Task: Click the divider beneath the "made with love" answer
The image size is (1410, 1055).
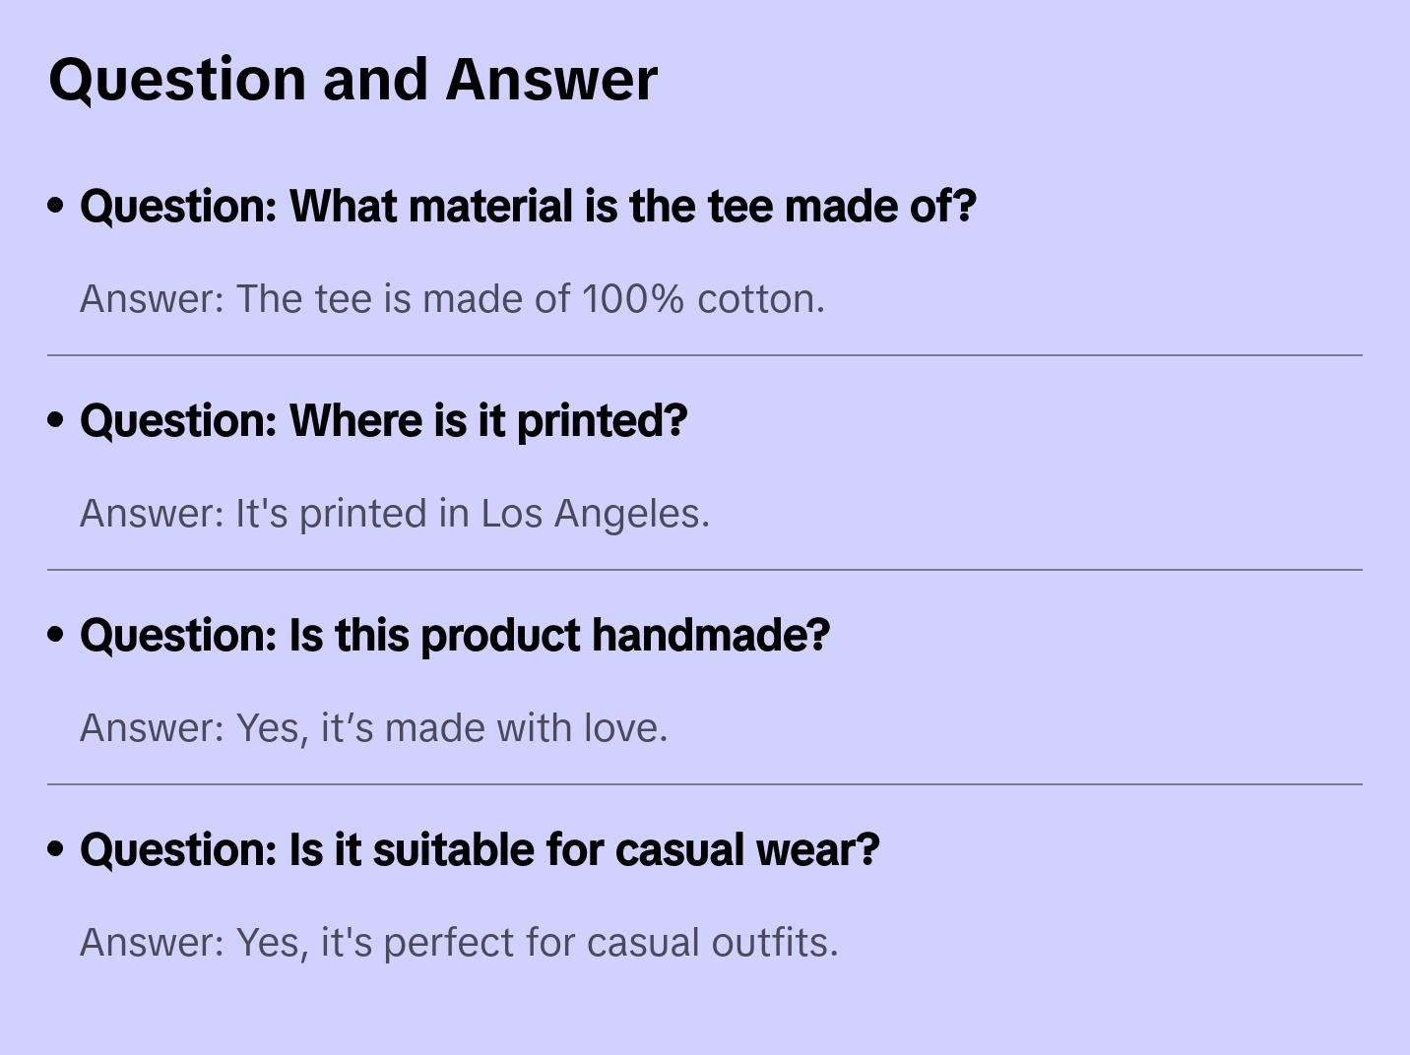Action: tap(705, 784)
